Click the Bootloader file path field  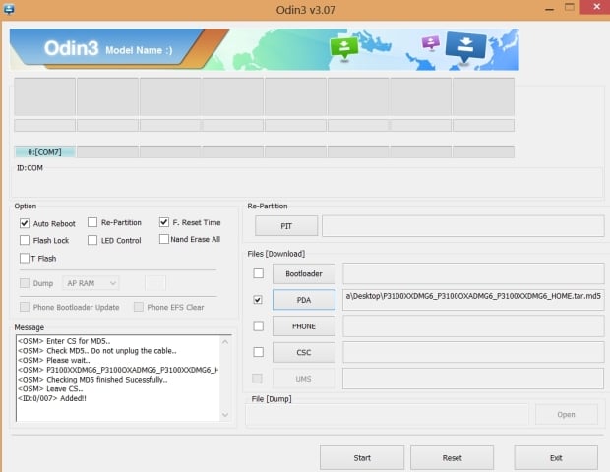473,273
